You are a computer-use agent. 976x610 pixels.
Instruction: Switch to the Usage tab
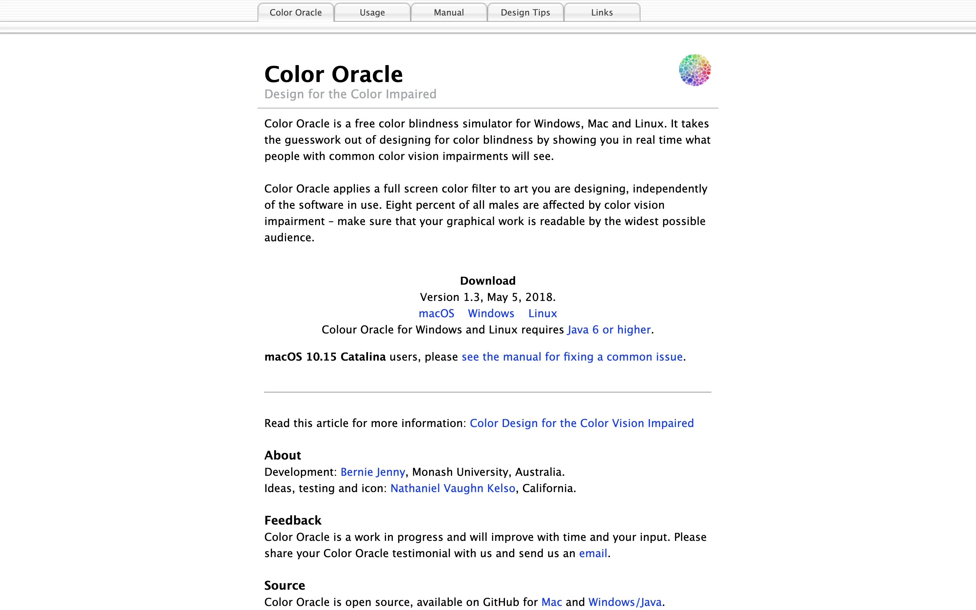click(x=372, y=12)
